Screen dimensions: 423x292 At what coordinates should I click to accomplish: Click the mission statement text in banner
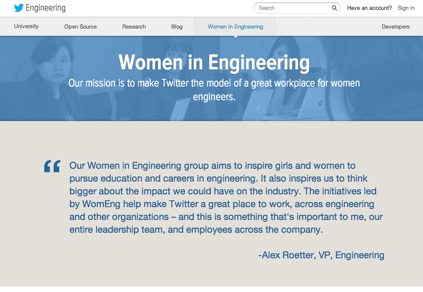tap(214, 90)
